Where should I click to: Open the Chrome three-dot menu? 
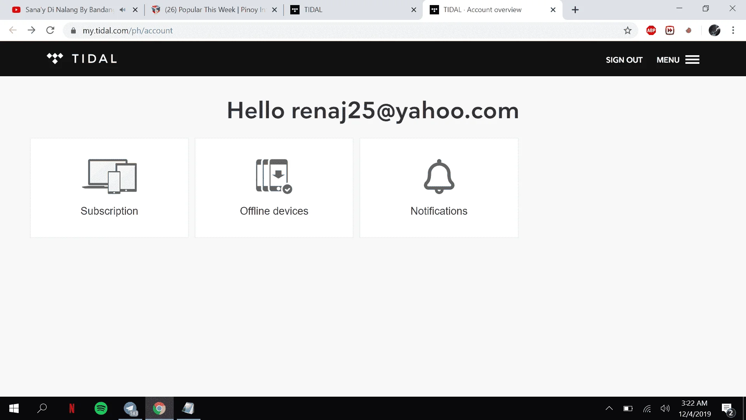coord(733,30)
